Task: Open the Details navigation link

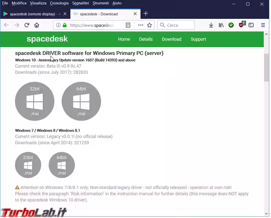Action: click(x=146, y=39)
